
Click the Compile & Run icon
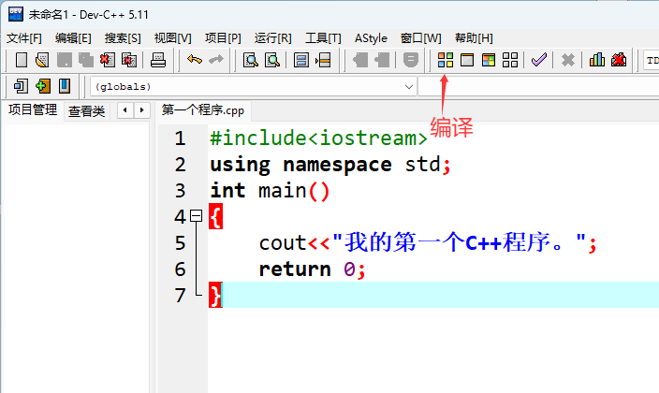coord(488,60)
